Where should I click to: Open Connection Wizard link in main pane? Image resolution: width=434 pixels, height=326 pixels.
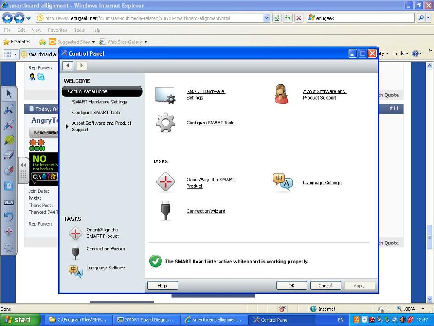(x=206, y=211)
